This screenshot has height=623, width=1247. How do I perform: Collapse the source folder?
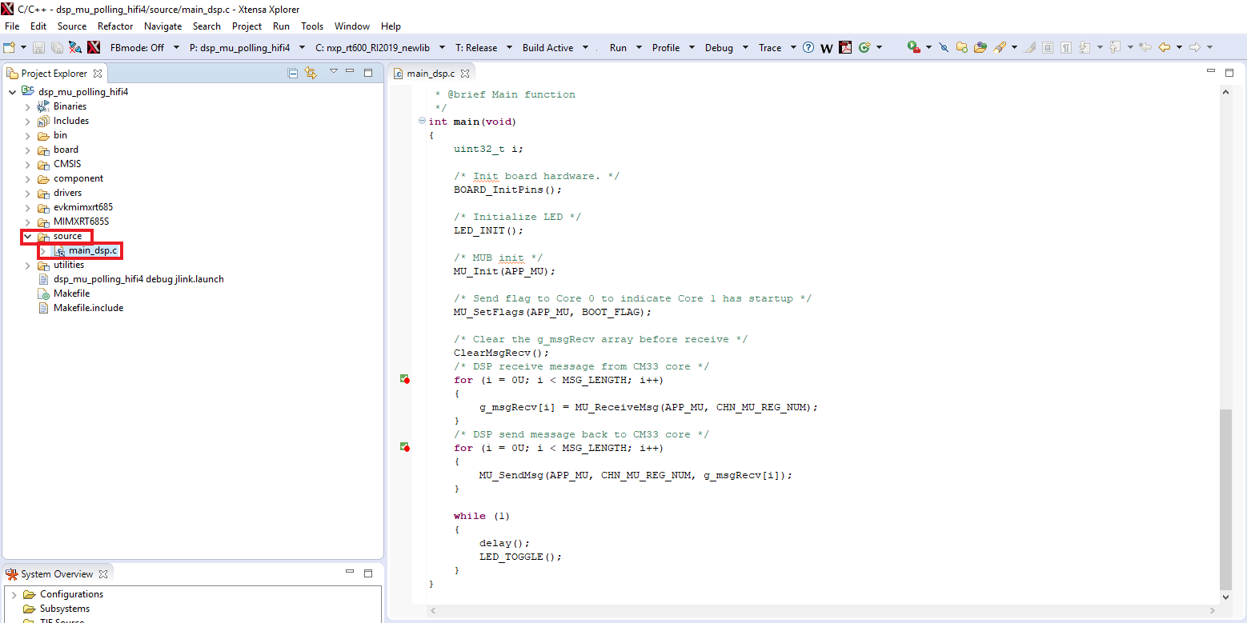coord(28,237)
